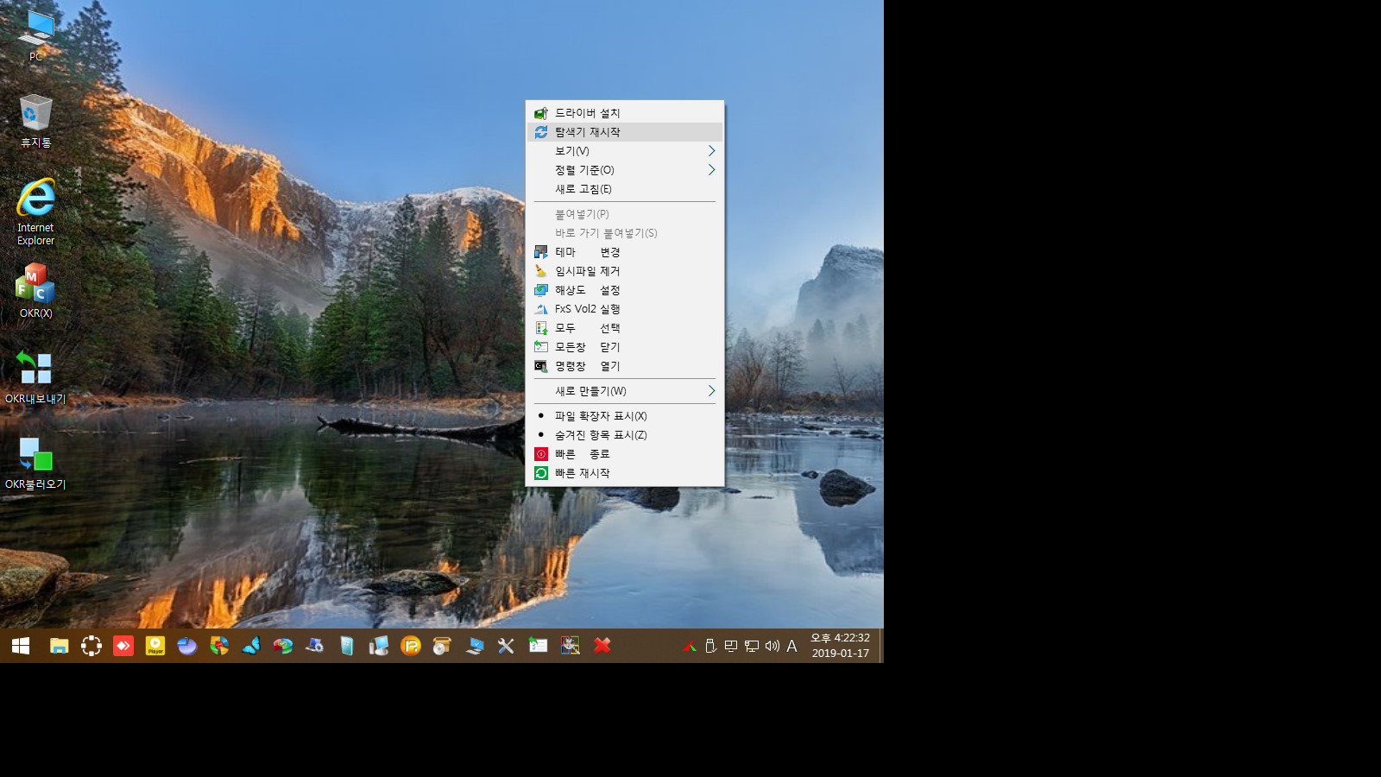Open the picture tiles icon in taskbar

[x=570, y=646]
